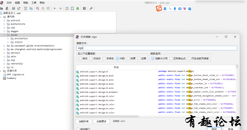Select the android.support.design.R.animator result row
Viewport: 247px width, 130px height.
(x=99, y=92)
